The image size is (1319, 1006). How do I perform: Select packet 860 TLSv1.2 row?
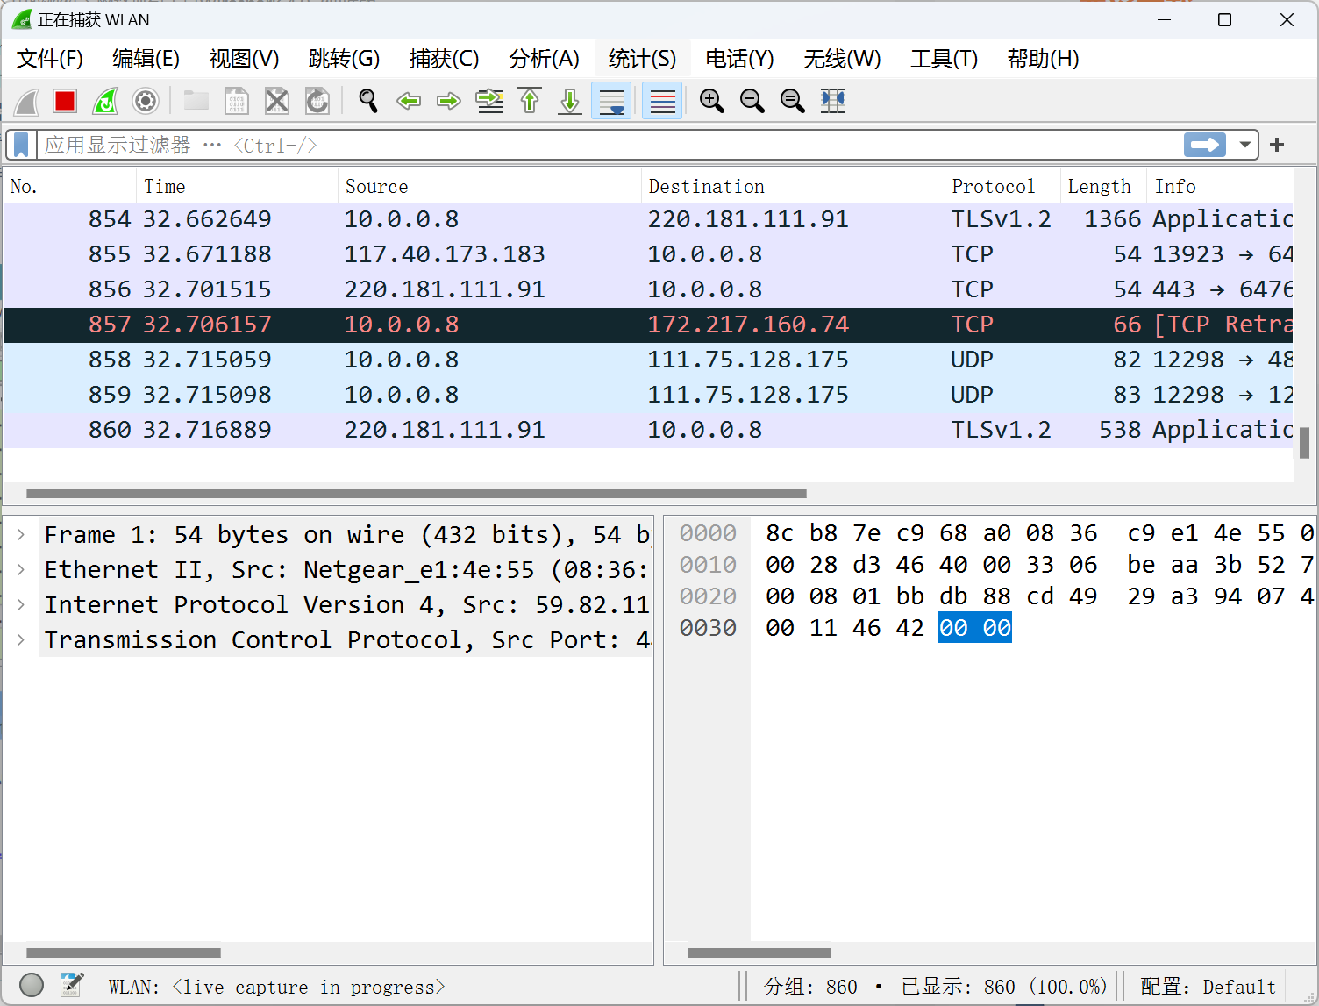coord(648,430)
